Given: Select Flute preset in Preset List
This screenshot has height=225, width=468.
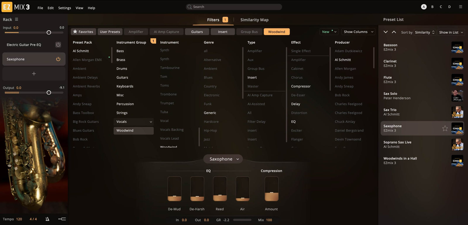Looking at the screenshot, I should (423, 80).
